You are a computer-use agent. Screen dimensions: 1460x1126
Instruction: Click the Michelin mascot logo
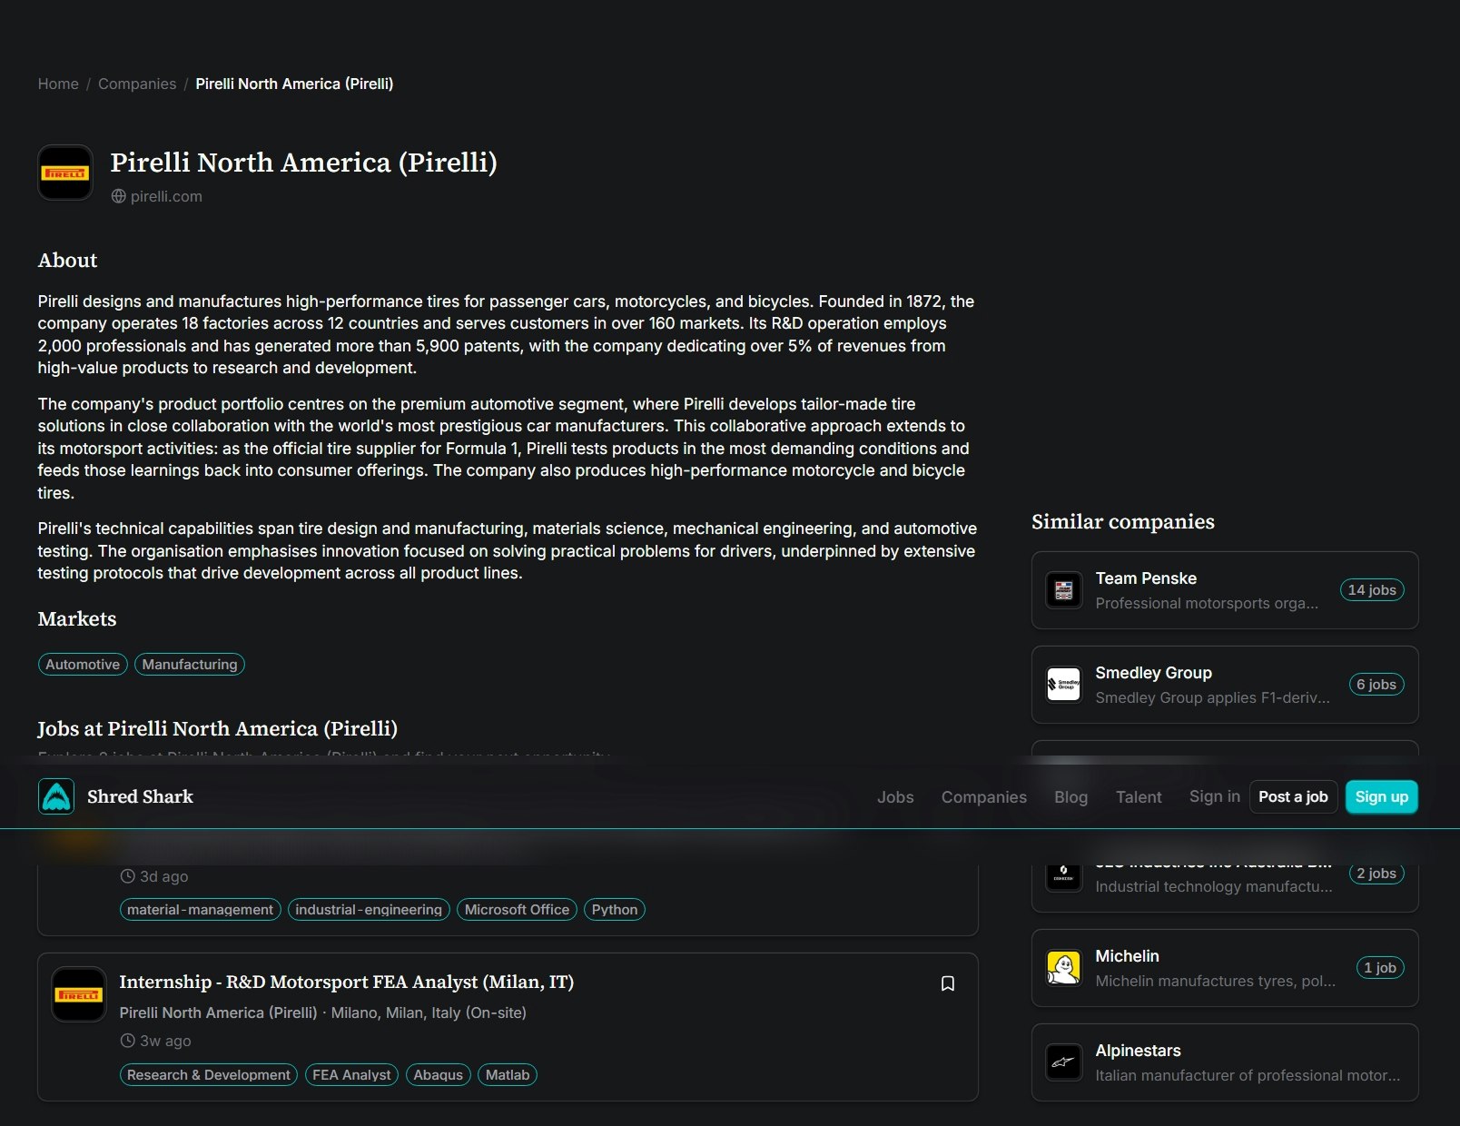coord(1064,968)
